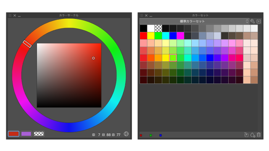Click the small green dot at color set bottom

tap(151, 135)
